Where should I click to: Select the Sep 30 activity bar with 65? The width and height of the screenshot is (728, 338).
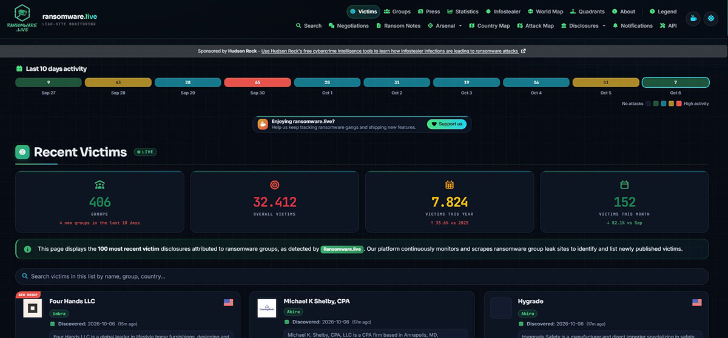point(257,82)
